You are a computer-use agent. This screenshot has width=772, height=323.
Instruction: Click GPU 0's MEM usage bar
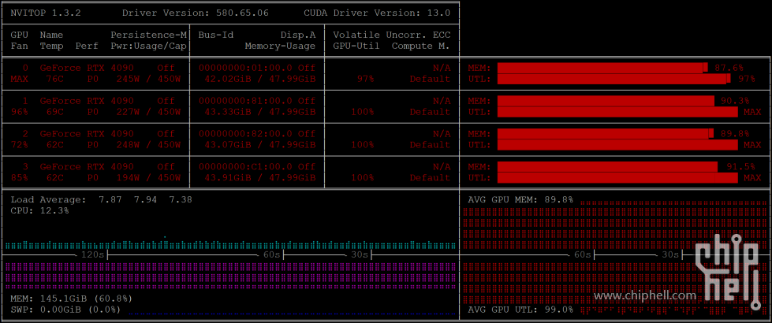pos(602,68)
